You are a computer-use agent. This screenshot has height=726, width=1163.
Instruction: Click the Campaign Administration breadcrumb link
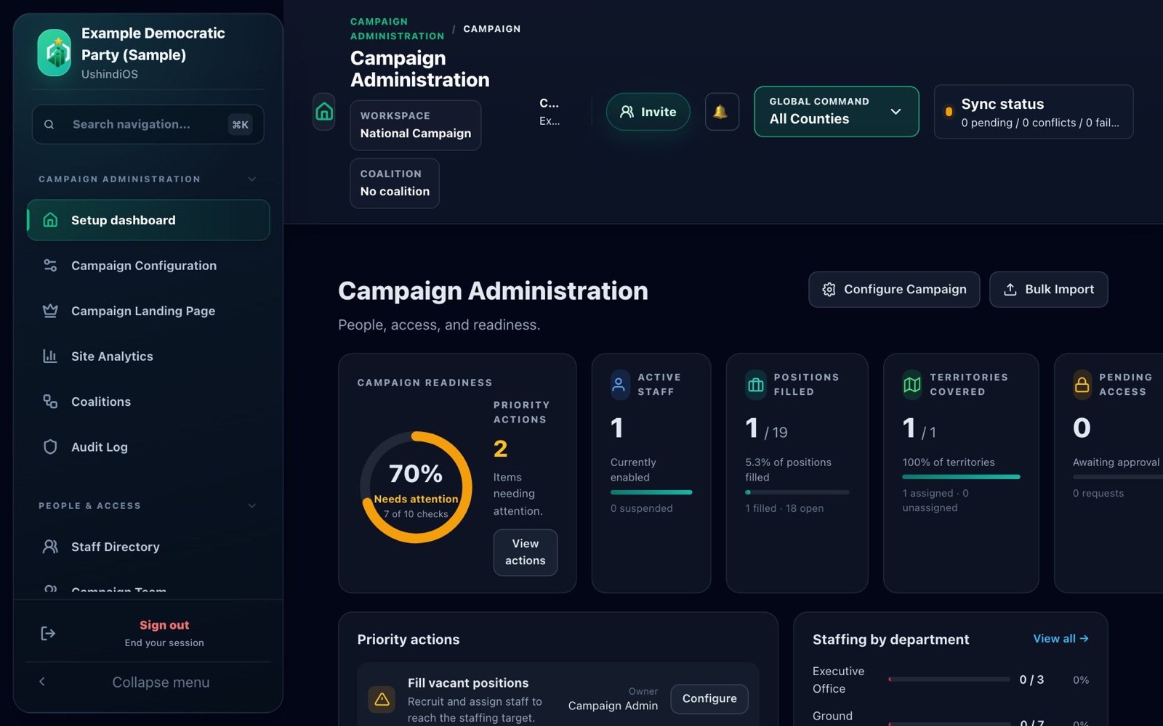[397, 29]
